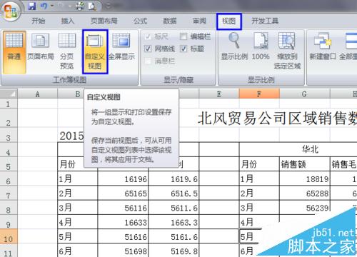Click the quick print icon
357x257 pixels.
click(79, 6)
